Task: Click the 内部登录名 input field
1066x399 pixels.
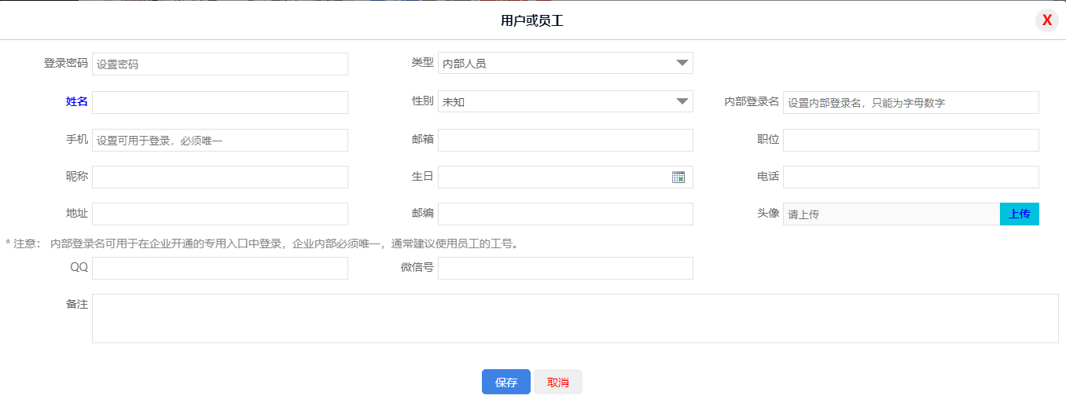Action: pos(910,102)
